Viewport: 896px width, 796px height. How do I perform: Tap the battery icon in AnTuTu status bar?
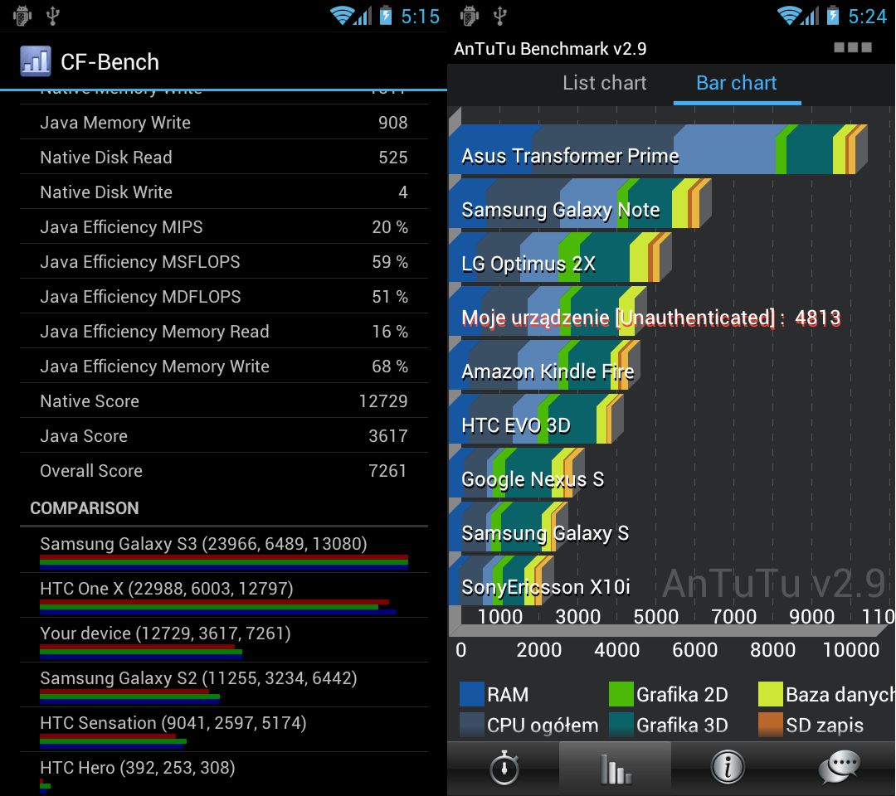(x=833, y=16)
